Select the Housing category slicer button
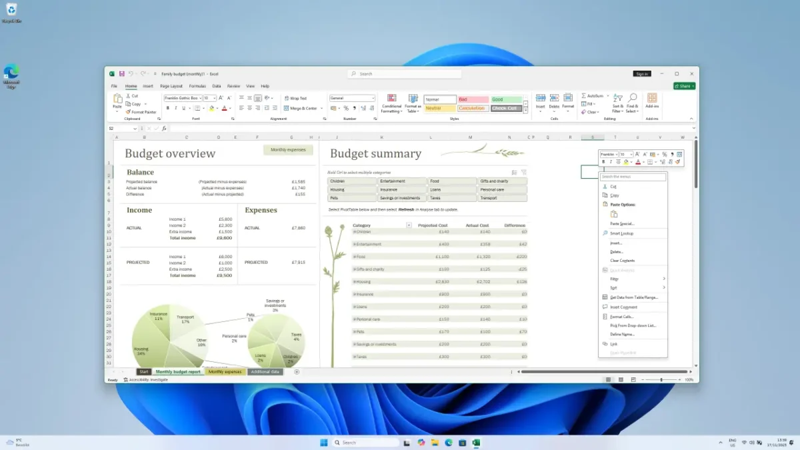 pos(352,189)
